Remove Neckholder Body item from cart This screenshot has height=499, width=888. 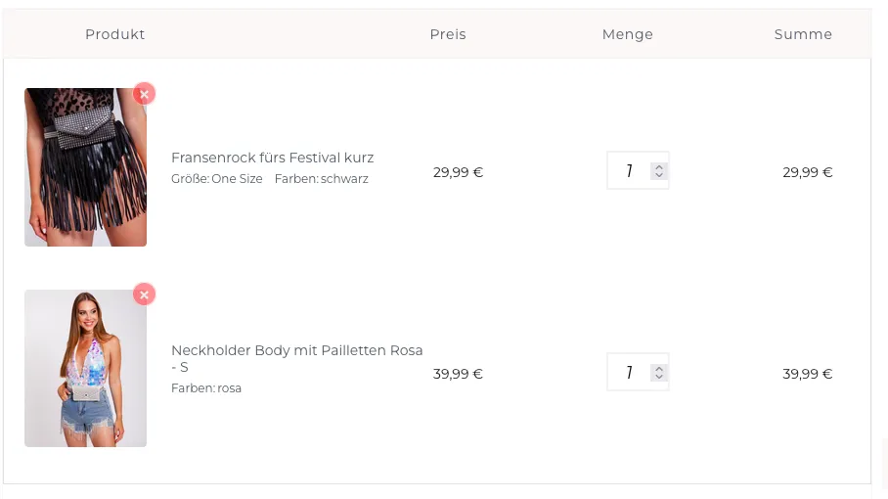pos(145,295)
